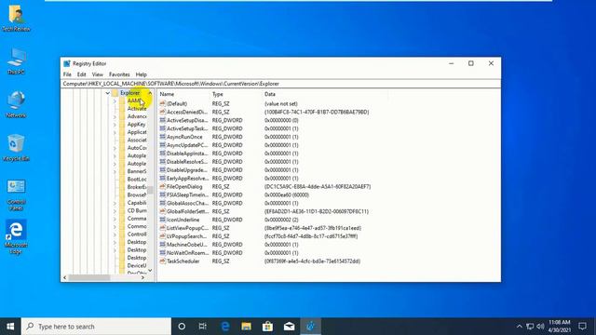Click the string icon of the (Default) value

tap(163, 103)
